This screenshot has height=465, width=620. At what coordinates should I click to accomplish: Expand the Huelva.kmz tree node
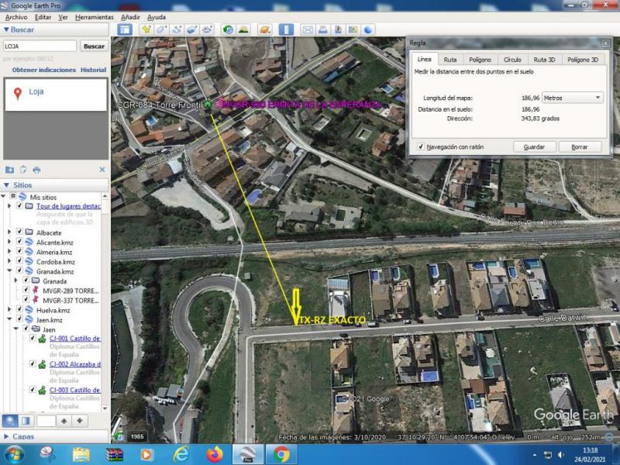coord(9,309)
